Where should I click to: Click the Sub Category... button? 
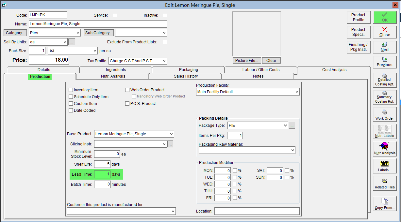click(x=99, y=33)
